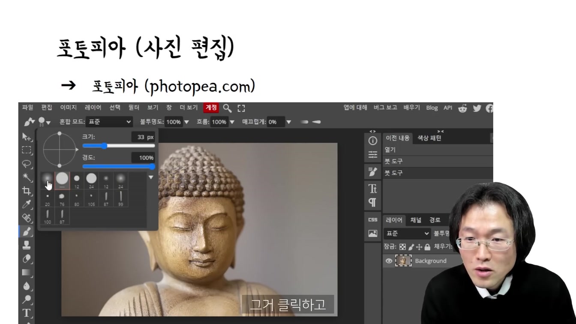Click the fullscreen icon in menu bar
The height and width of the screenshot is (324, 576).
[241, 108]
